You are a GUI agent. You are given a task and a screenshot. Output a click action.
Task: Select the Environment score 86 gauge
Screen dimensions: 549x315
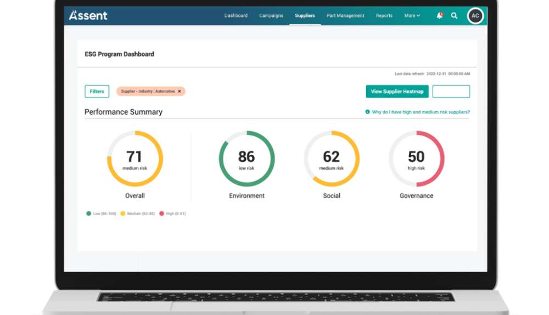(x=247, y=159)
